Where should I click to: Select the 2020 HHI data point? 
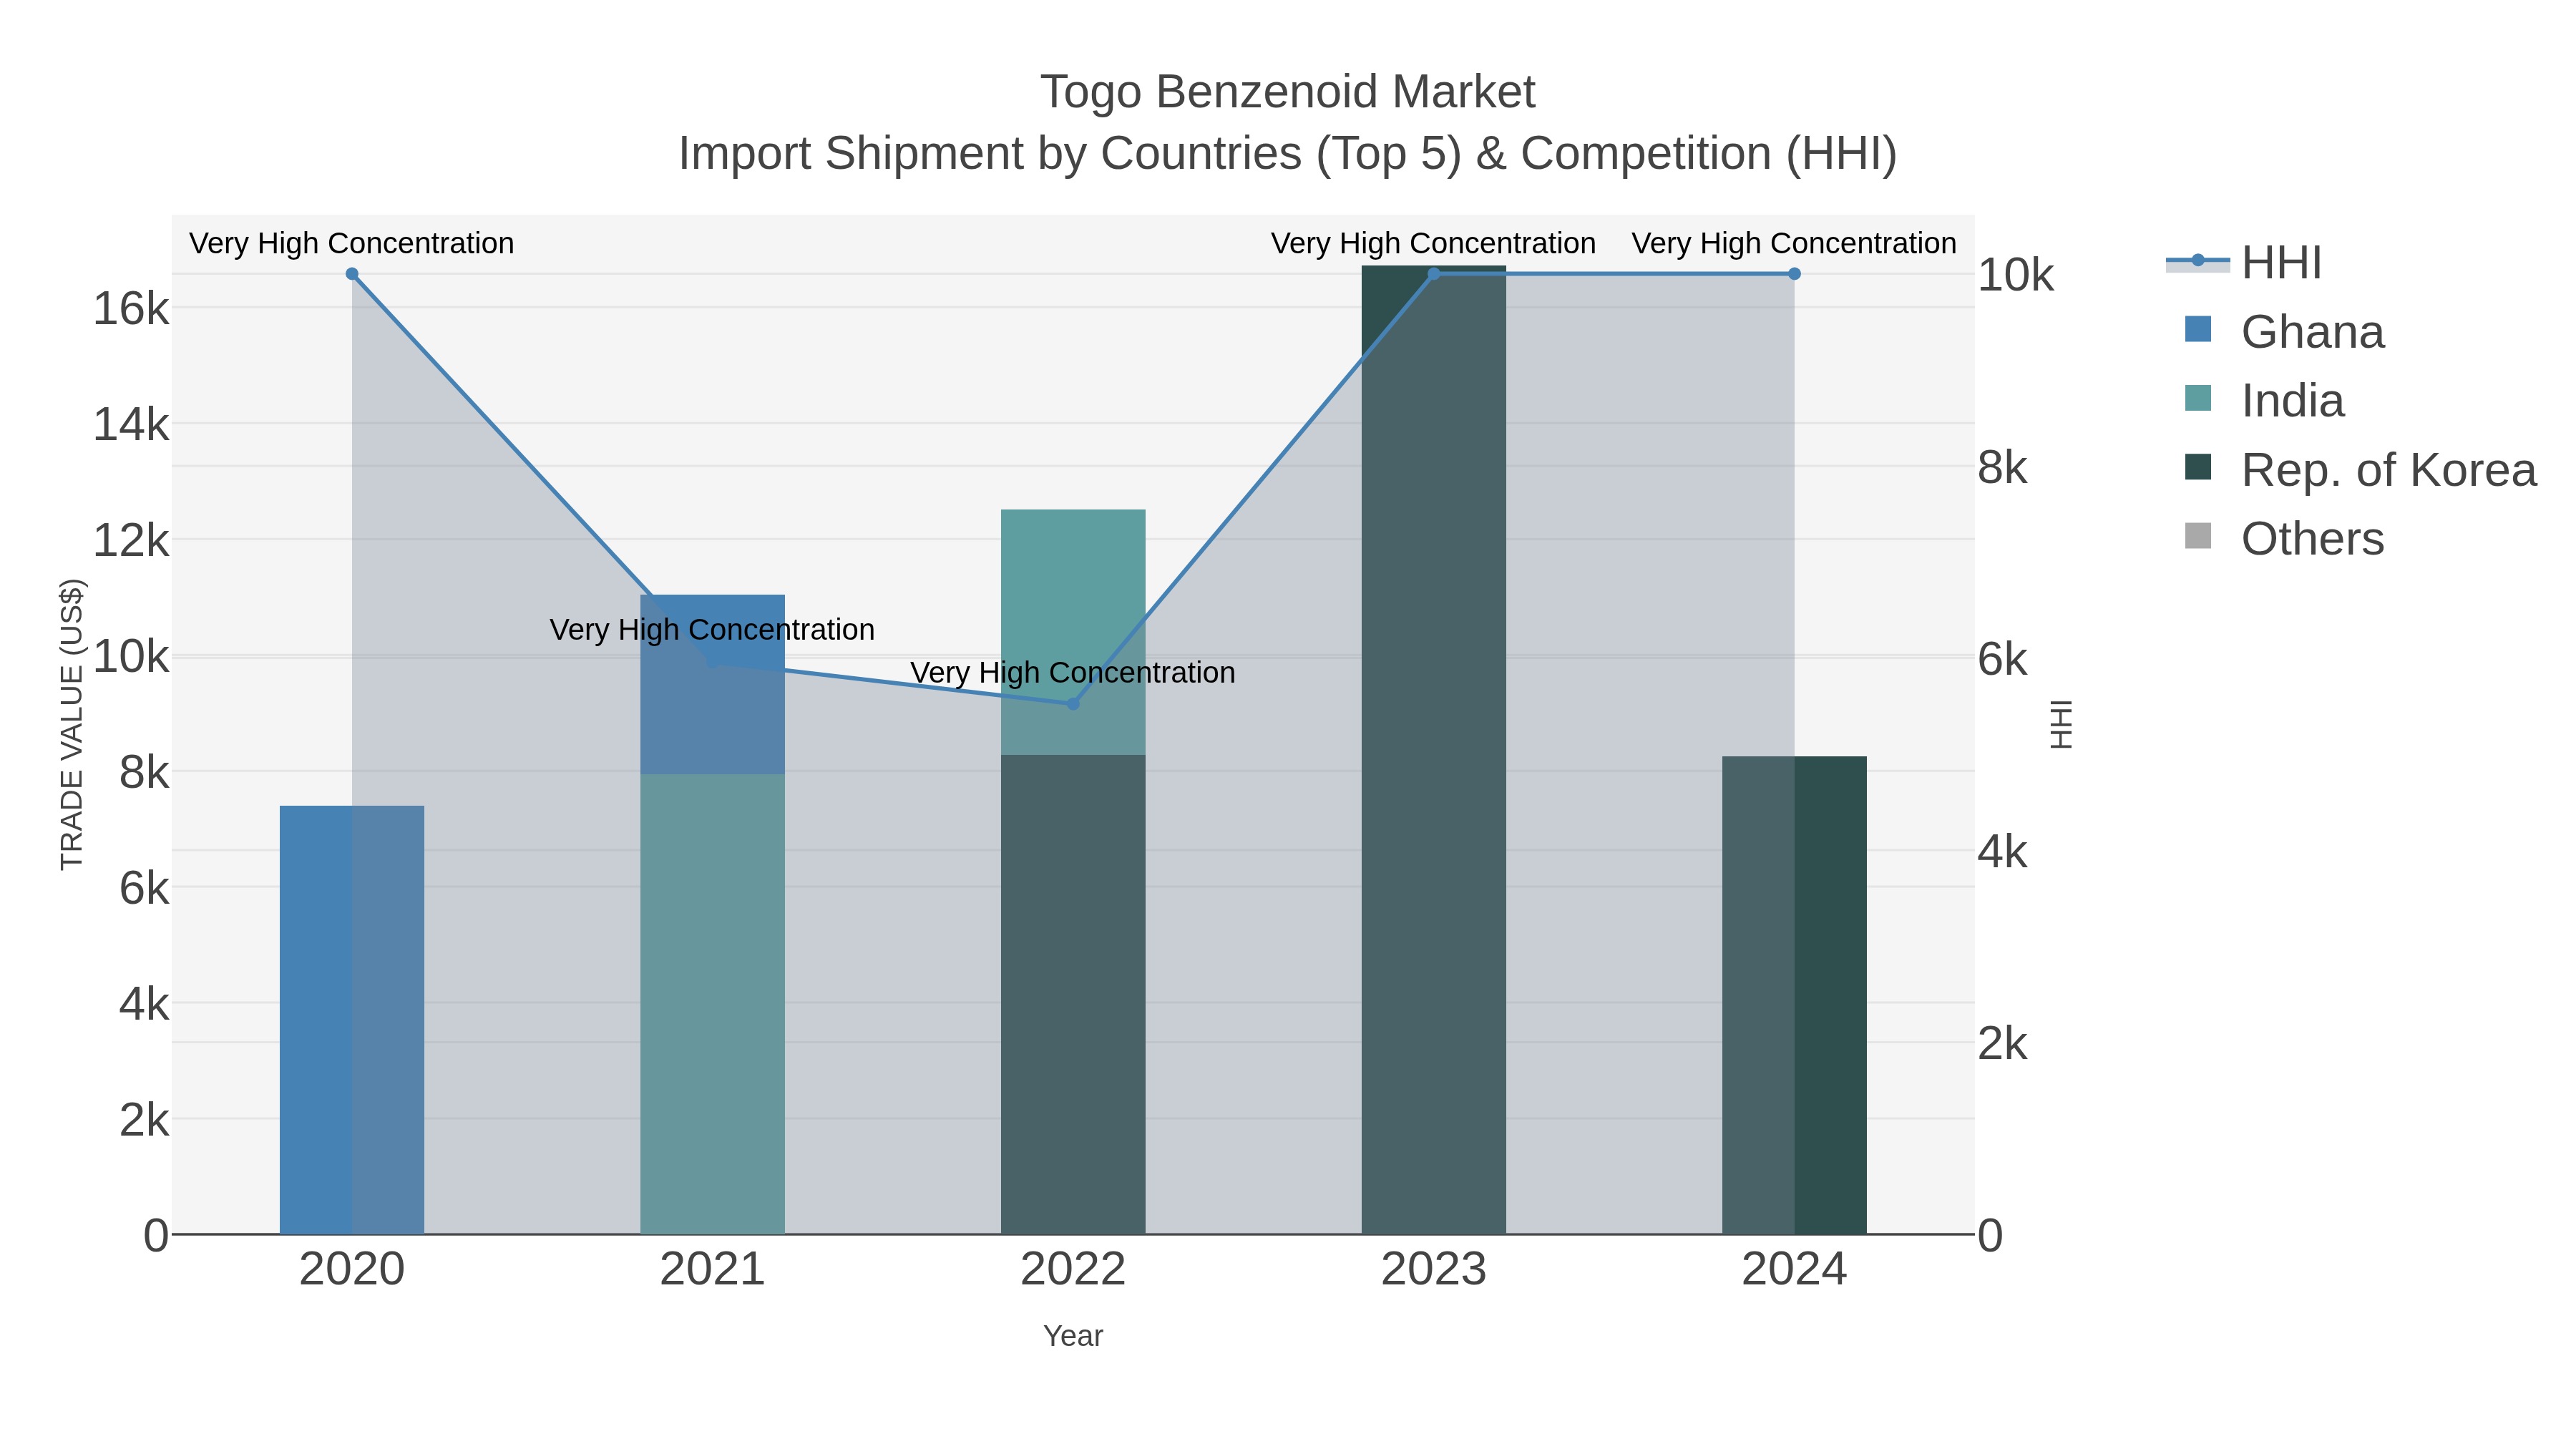tap(352, 274)
